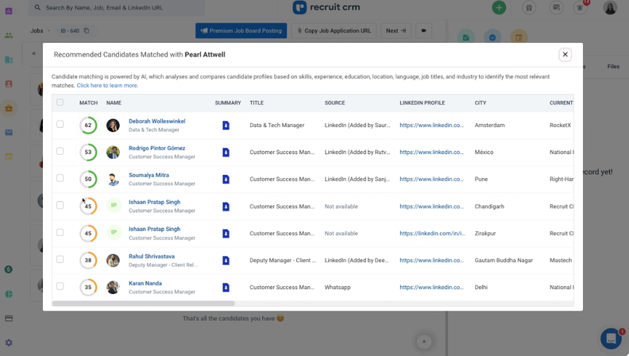629x356 pixels.
Task: Open linkedin.com/in link for Zirakpur candidate
Action: (432, 233)
